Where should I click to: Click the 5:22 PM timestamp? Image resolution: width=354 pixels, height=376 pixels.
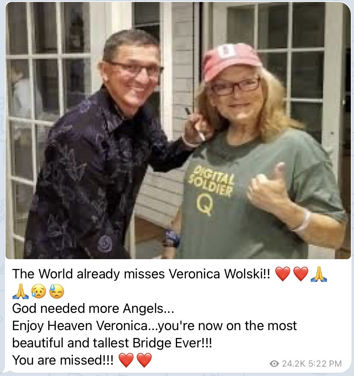pyautogui.click(x=325, y=363)
